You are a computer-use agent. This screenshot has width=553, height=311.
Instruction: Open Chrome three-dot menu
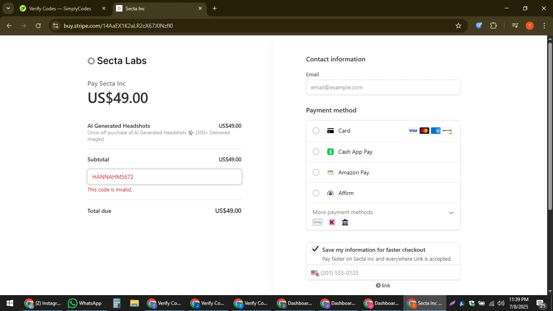(x=544, y=25)
